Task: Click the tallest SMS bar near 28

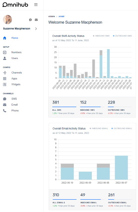Action: [108, 63]
